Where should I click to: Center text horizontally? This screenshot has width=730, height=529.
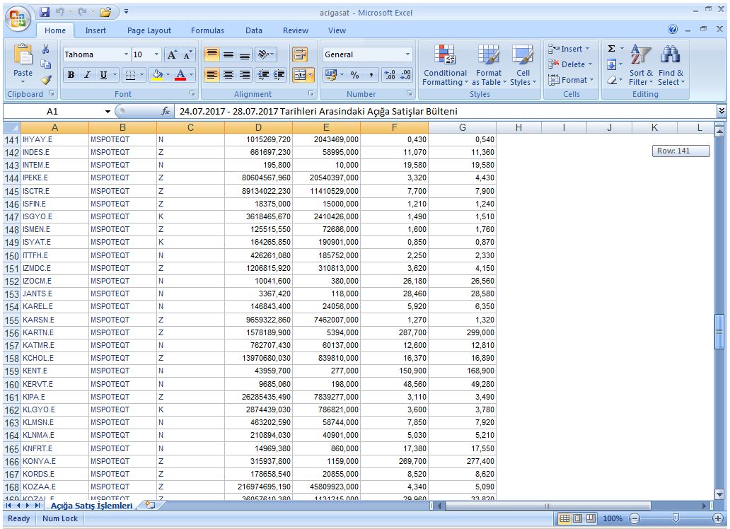coord(228,74)
